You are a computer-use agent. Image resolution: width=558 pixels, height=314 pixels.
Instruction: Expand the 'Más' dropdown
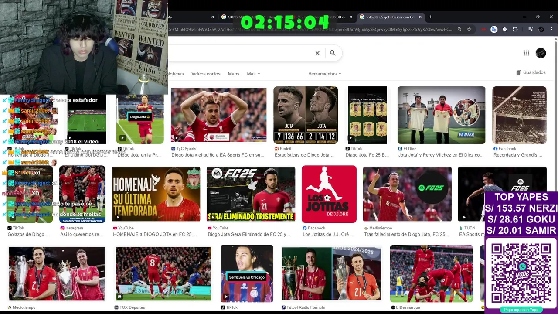point(253,74)
